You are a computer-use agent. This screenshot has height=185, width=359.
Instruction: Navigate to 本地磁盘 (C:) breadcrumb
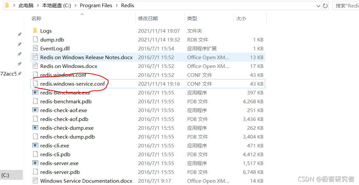57,6
